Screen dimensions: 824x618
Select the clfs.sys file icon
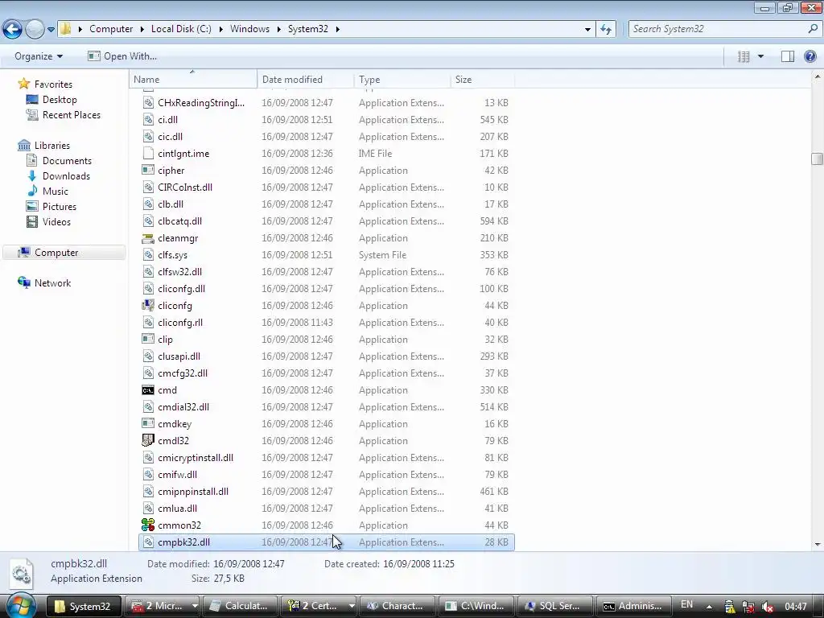[148, 254]
